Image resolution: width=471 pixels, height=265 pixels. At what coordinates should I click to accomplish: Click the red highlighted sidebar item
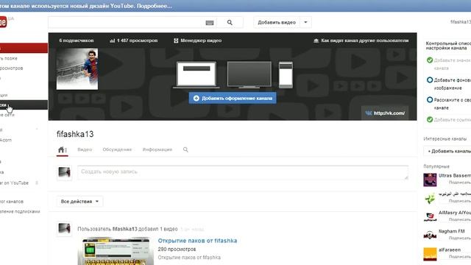point(24,48)
